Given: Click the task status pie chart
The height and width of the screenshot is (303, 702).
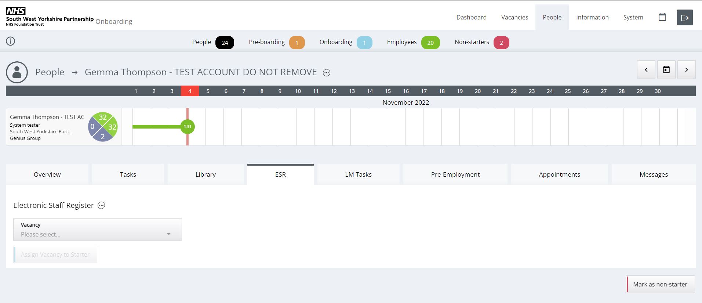Looking at the screenshot, I should point(103,127).
